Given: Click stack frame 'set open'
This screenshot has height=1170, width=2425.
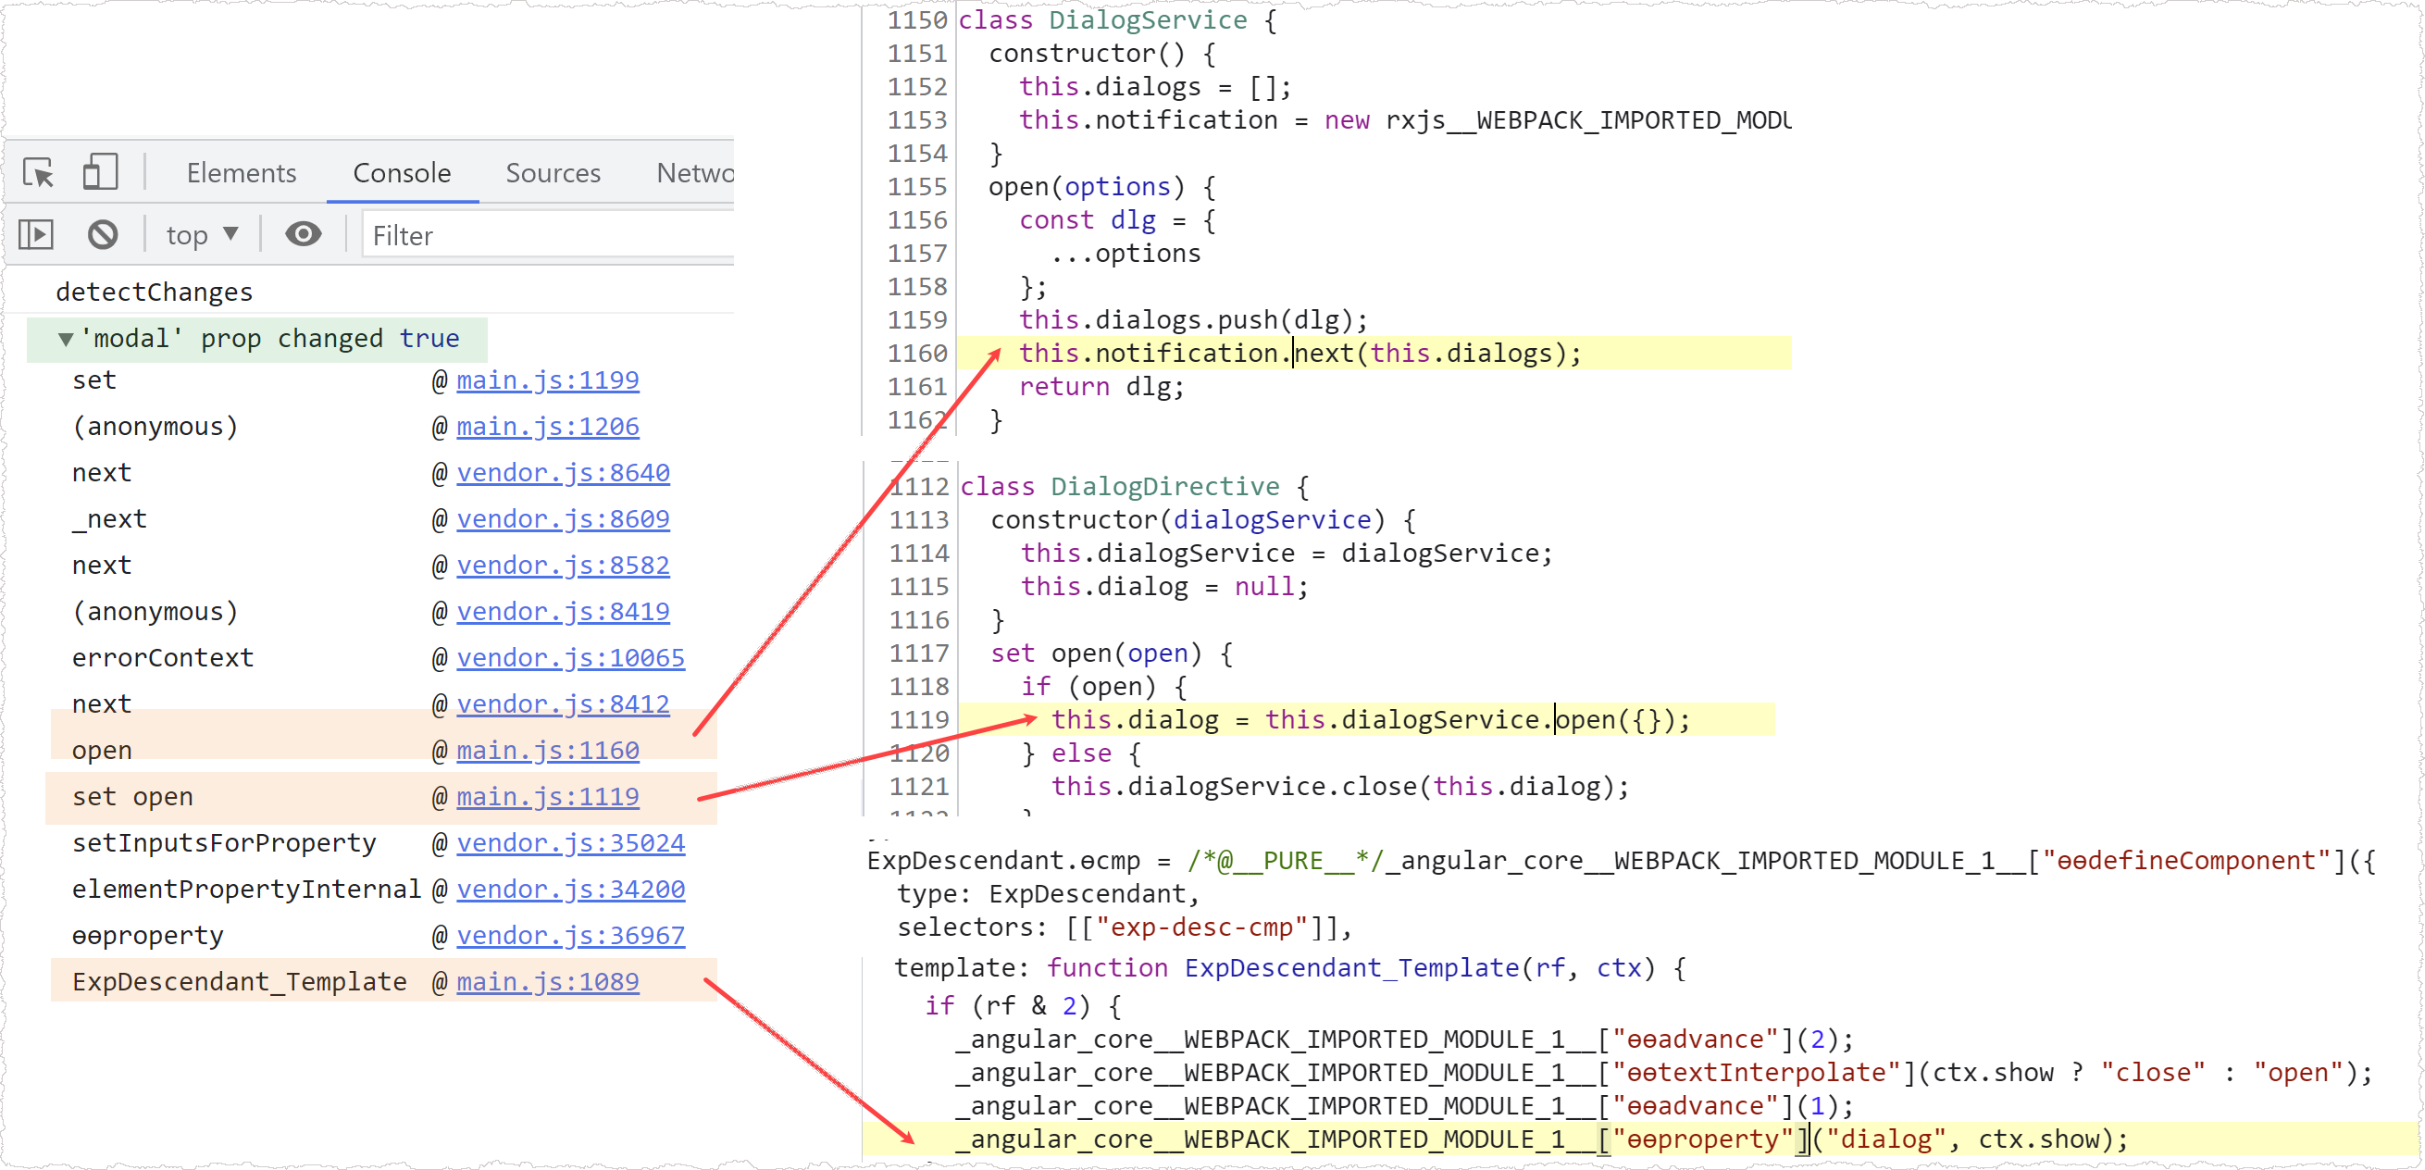Looking at the screenshot, I should pyautogui.click(x=132, y=796).
